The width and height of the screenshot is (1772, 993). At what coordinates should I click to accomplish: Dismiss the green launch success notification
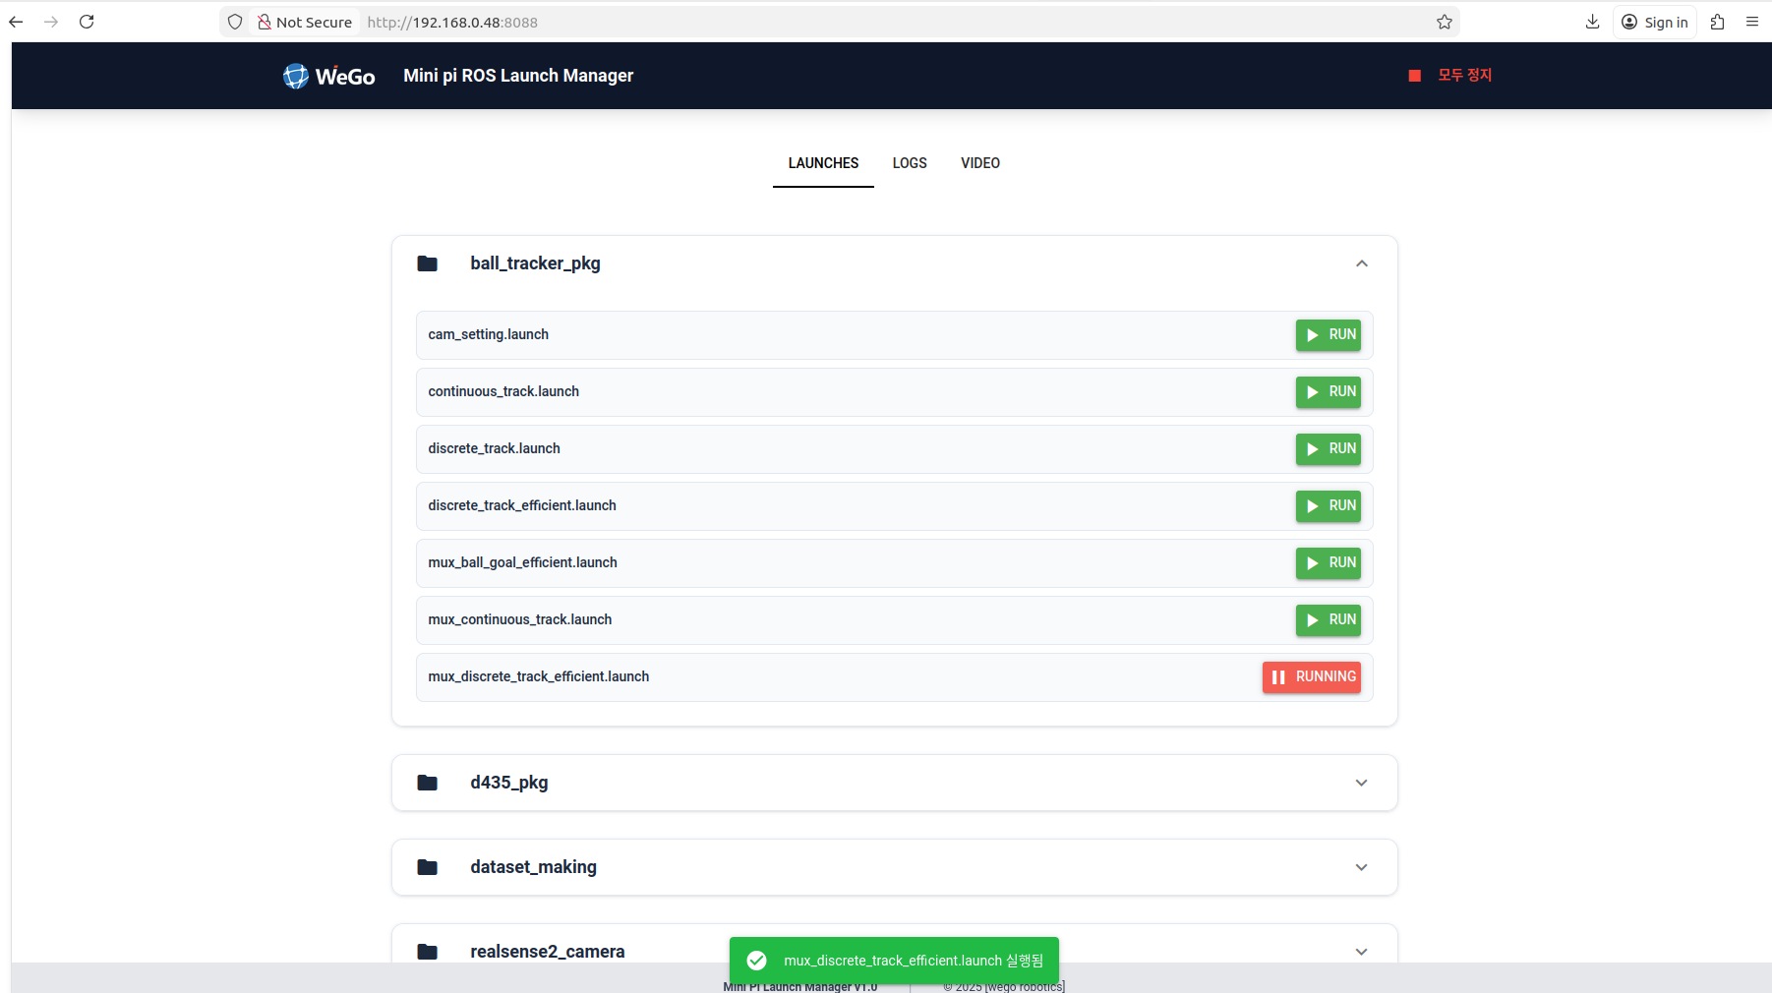pyautogui.click(x=894, y=961)
